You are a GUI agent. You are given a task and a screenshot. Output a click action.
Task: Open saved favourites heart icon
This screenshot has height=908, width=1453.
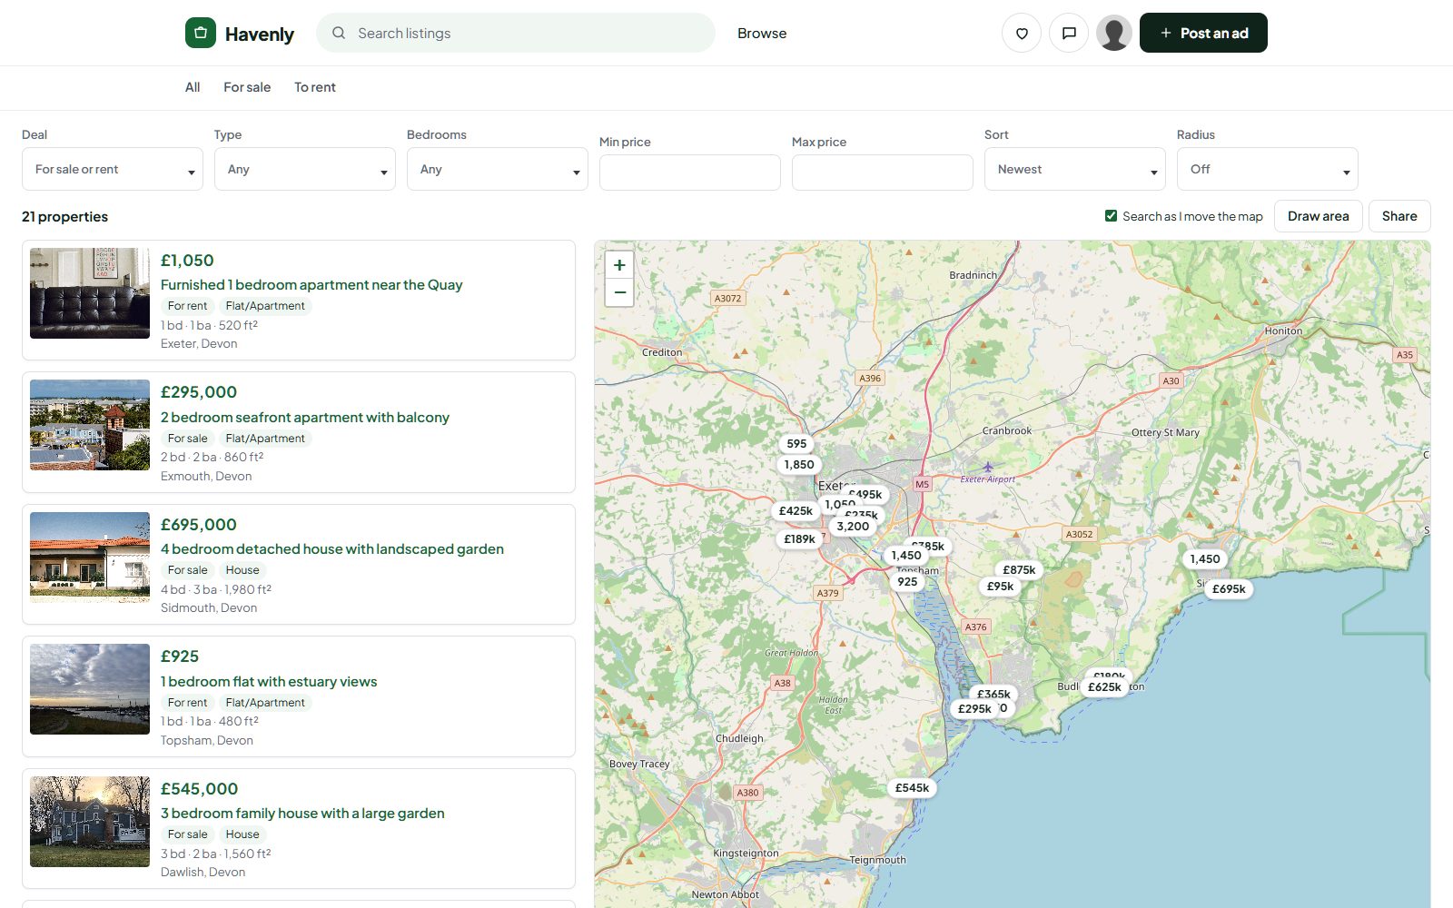[1022, 34]
